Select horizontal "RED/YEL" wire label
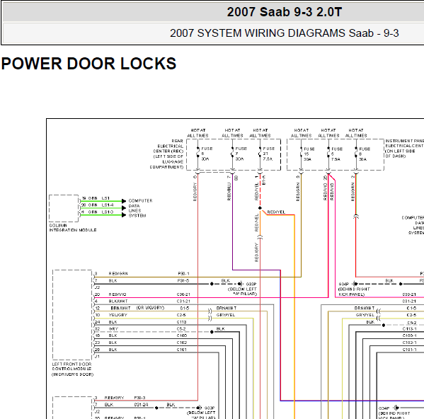 276,212
